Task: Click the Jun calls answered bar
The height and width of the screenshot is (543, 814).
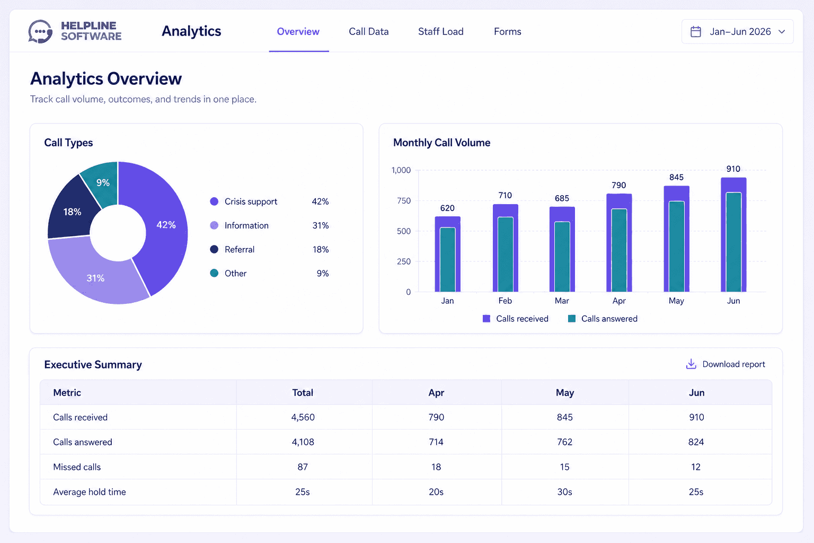Action: 733,242
